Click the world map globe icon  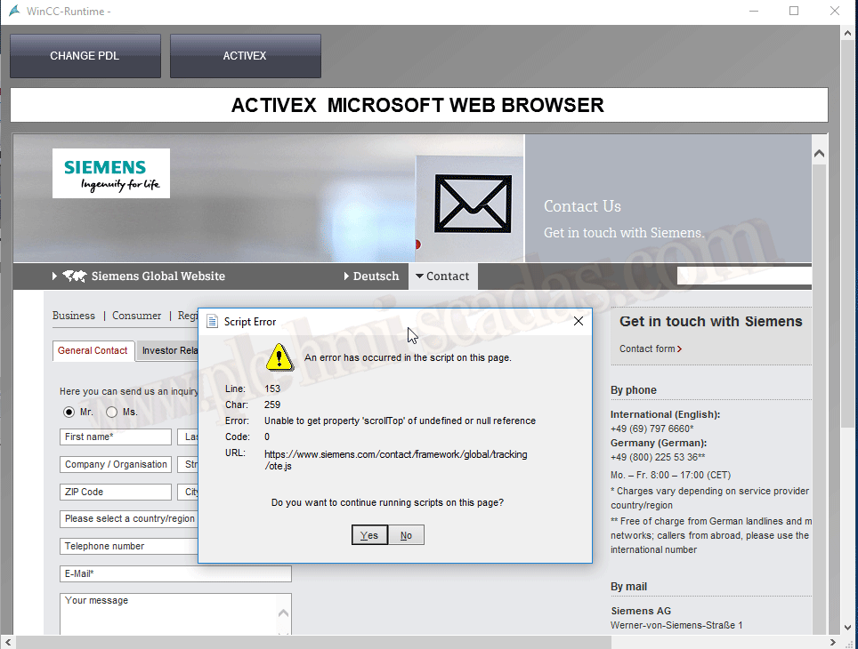coord(75,276)
